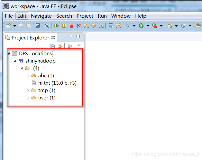This screenshot has height=160, width=202.
Task: Open the Search menu
Action: point(64,16)
